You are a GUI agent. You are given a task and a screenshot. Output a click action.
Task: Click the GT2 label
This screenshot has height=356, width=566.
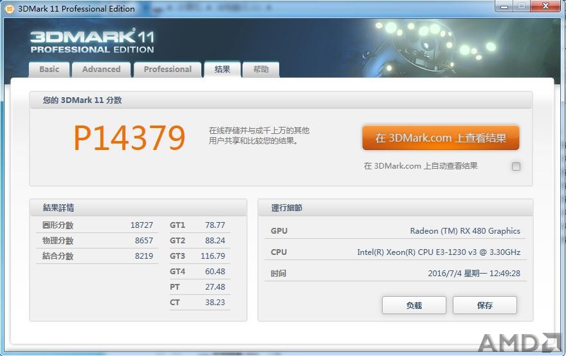point(178,241)
